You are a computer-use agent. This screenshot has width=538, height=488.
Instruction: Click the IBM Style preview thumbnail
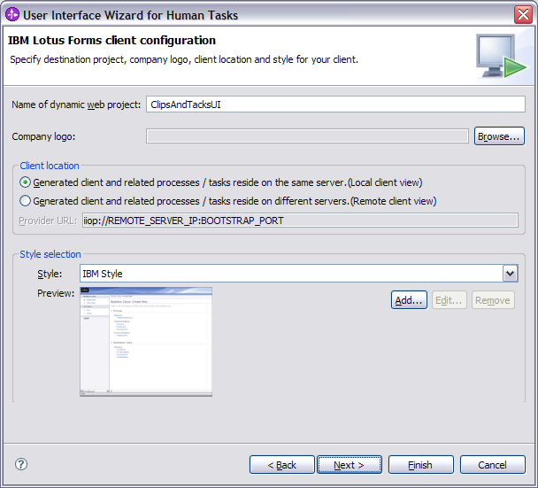(146, 342)
